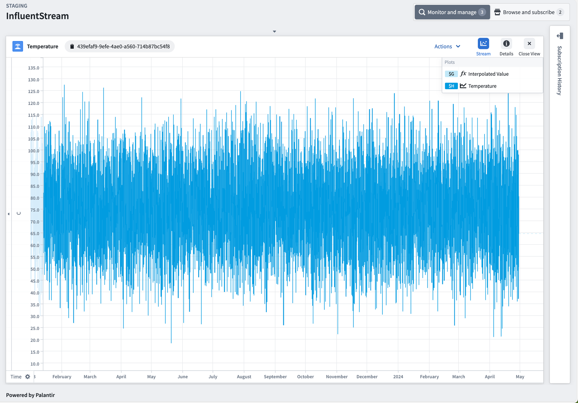
Task: Select the Temperature line chart icon
Action: coord(463,86)
